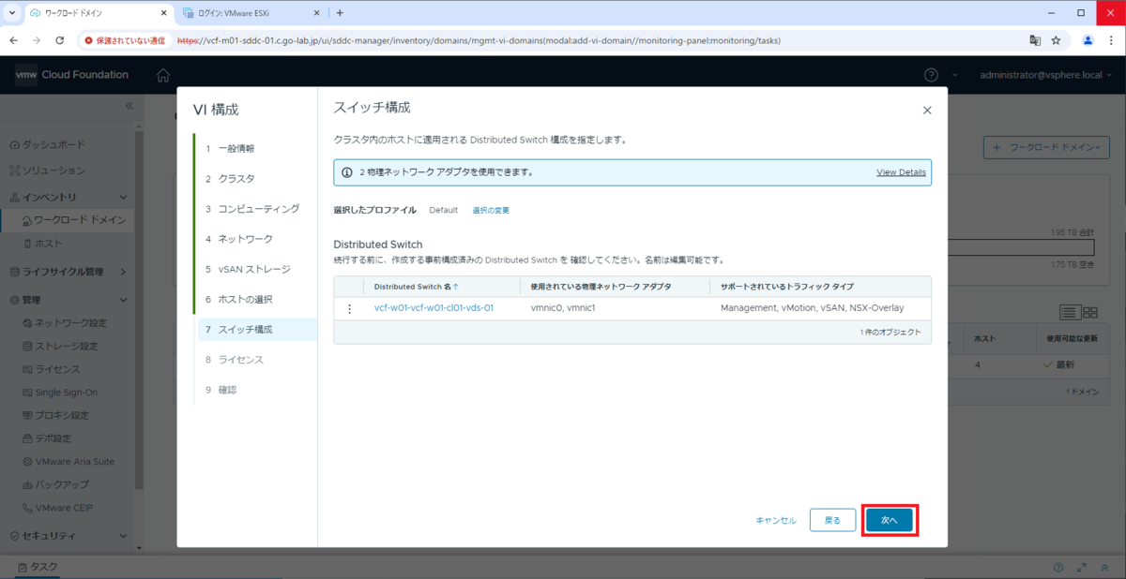Open the administrator@vsphere.local user dropdown

click(1048, 75)
